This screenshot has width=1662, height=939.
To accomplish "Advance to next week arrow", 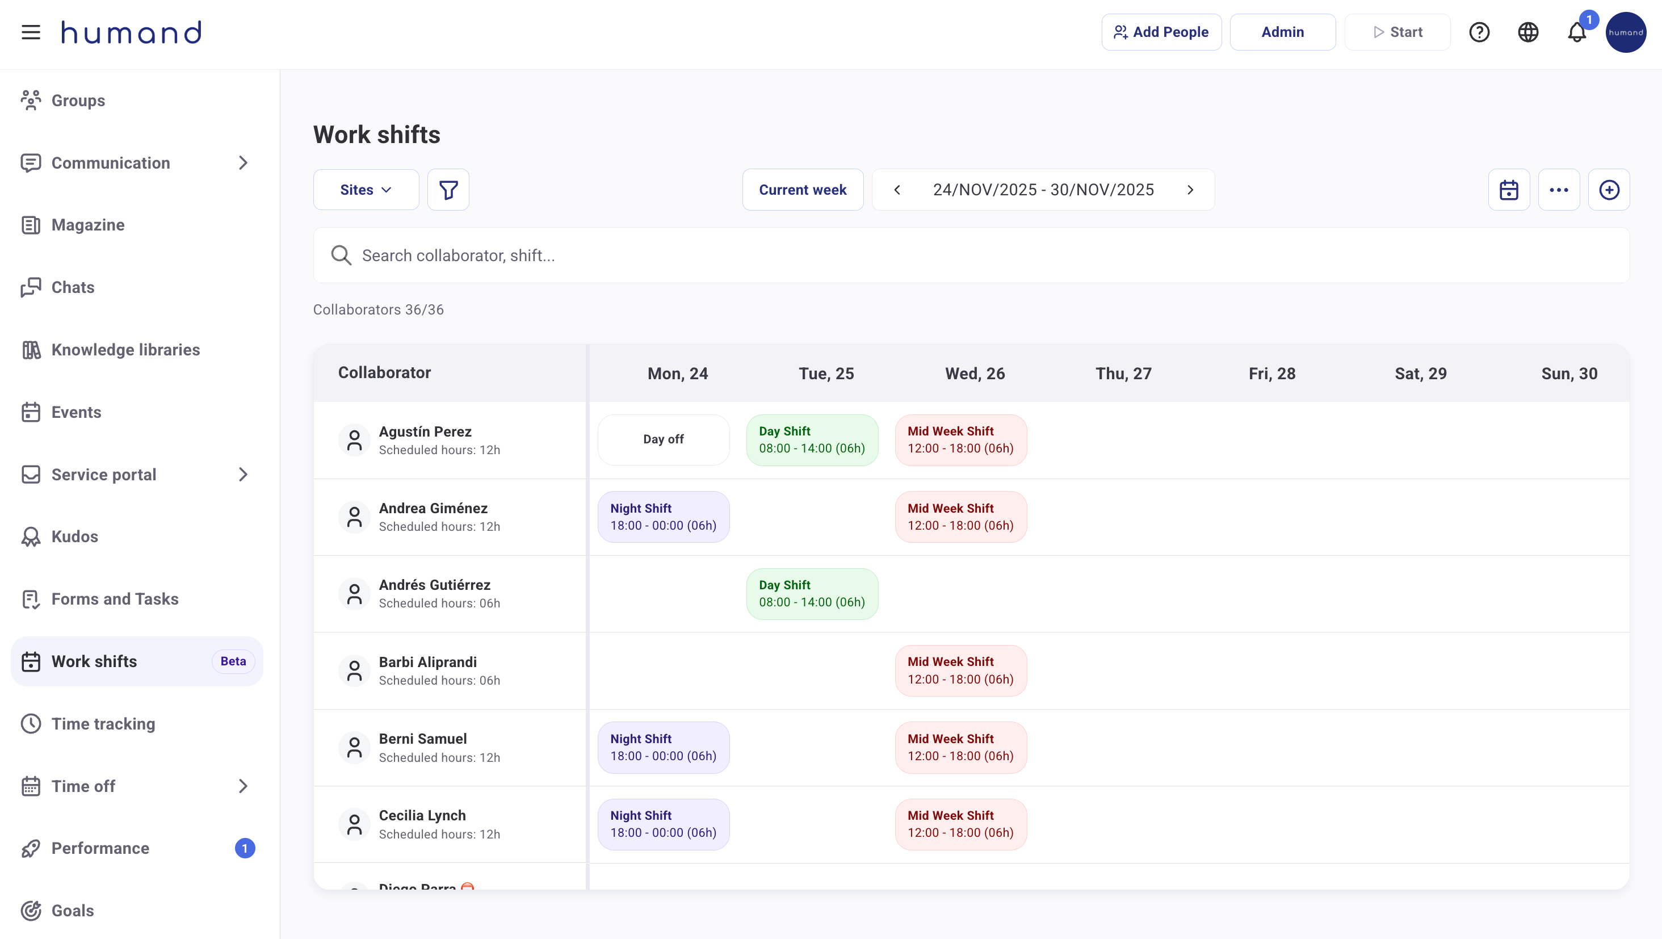I will click(1190, 190).
